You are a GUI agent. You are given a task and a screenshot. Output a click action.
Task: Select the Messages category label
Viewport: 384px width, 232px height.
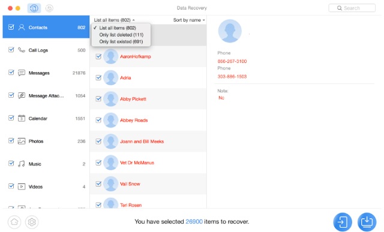coord(39,73)
